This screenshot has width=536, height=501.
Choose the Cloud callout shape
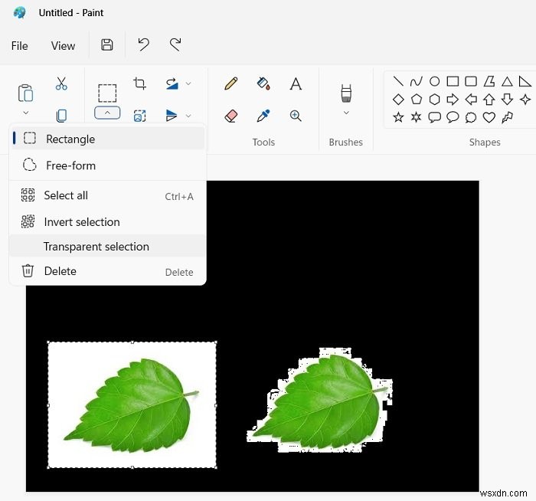471,117
